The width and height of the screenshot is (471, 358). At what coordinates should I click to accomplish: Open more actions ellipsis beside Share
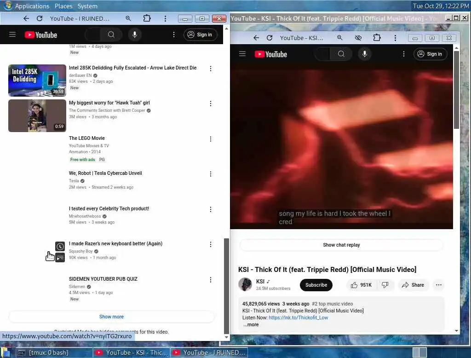(438, 285)
